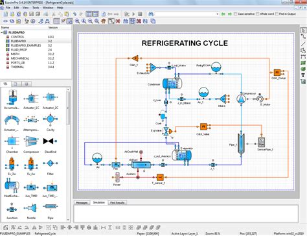This screenshot has height=236, width=307.
Task: Select FLUIDAPRO_EXAMPLES library in the tree
Action: pyautogui.click(x=26, y=45)
